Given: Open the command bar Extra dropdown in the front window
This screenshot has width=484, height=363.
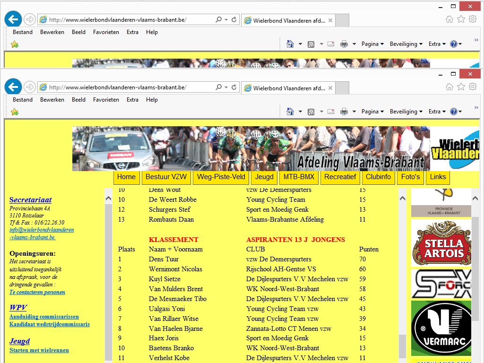Looking at the screenshot, I should click(x=437, y=112).
